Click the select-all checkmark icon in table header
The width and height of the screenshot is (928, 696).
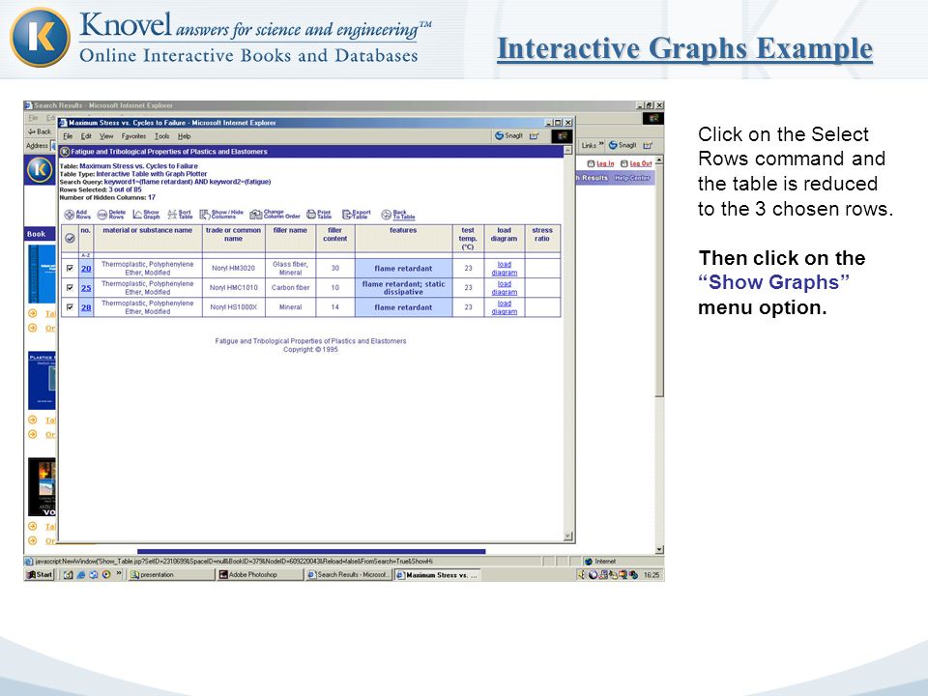70,238
